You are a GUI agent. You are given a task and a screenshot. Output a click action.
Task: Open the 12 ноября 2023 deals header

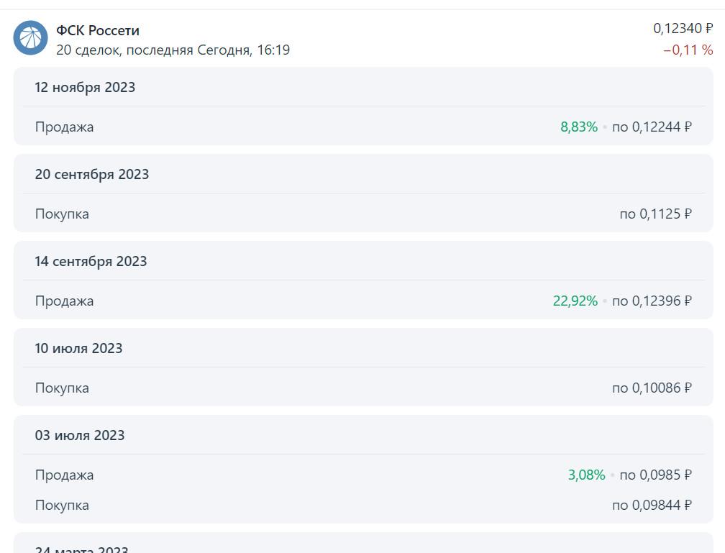pyautogui.click(x=85, y=88)
